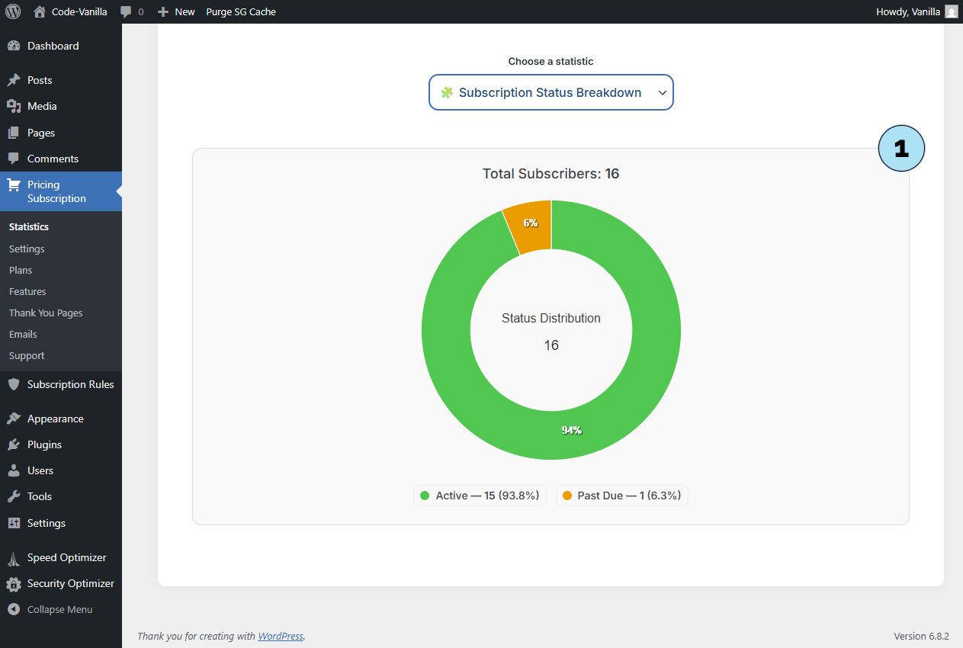This screenshot has height=648, width=963.
Task: Click the Code-Vanilla home icon
Action: tap(40, 11)
